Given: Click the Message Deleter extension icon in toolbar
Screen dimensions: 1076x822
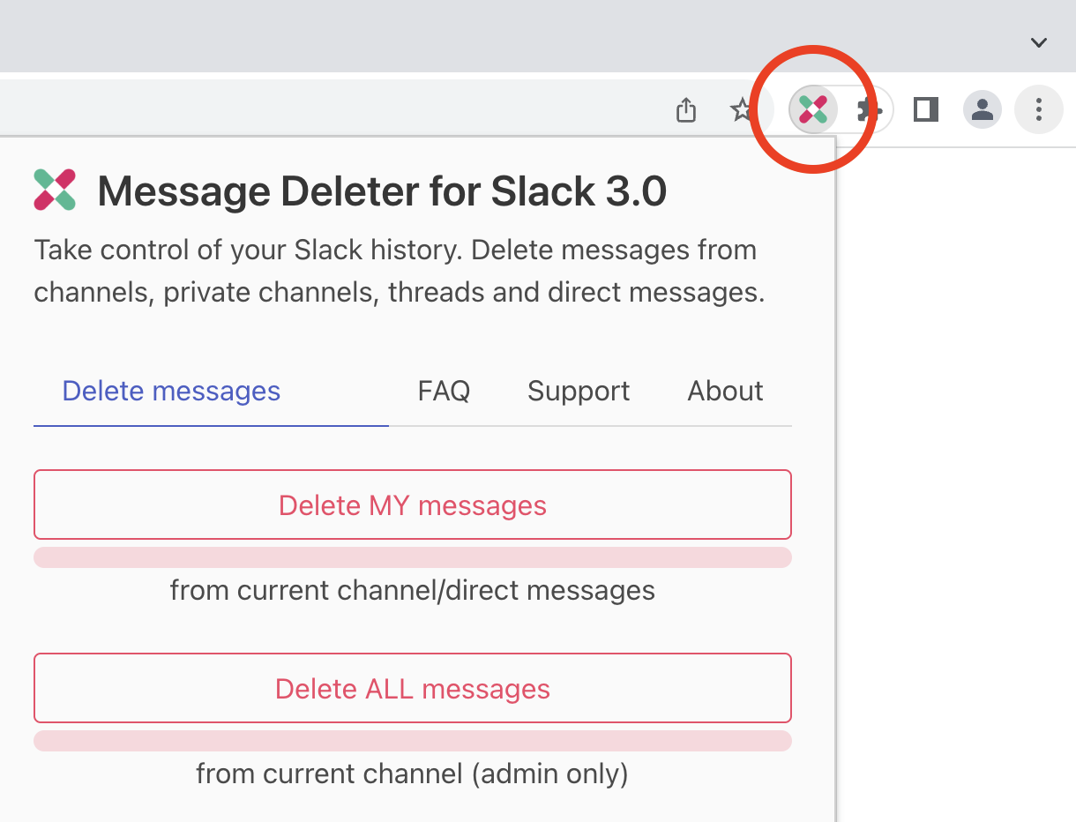Looking at the screenshot, I should (812, 109).
